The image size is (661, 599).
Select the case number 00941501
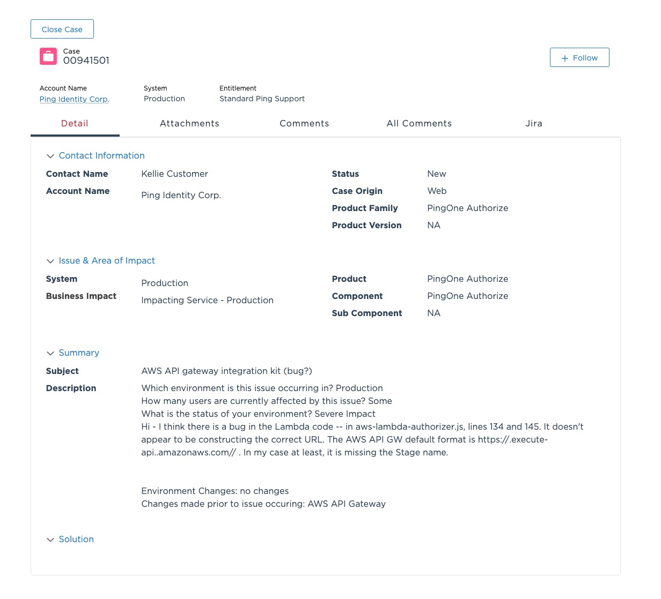[x=86, y=61]
